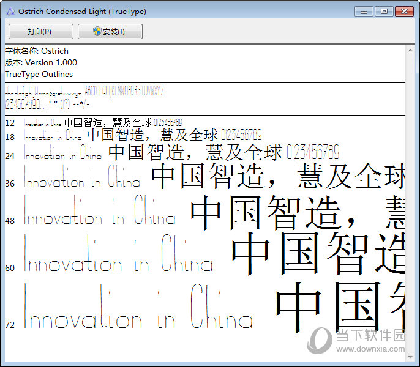
Task: Click the lowercase alphabet sample line
Action: coord(43,91)
